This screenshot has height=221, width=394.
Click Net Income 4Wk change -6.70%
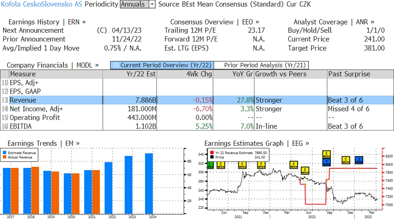tap(202, 109)
